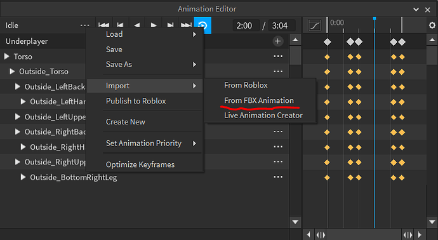Toggle looping animation playback button
This screenshot has height=240, width=438.
[x=202, y=25]
